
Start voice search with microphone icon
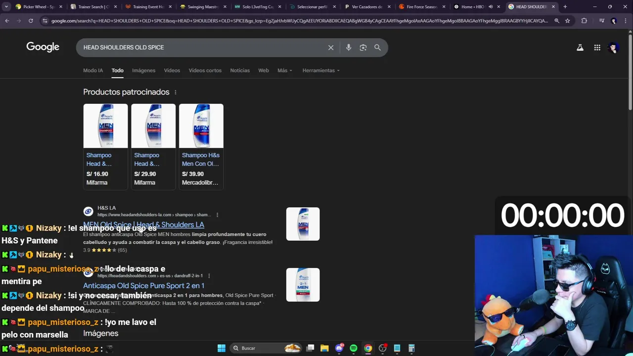(x=349, y=47)
